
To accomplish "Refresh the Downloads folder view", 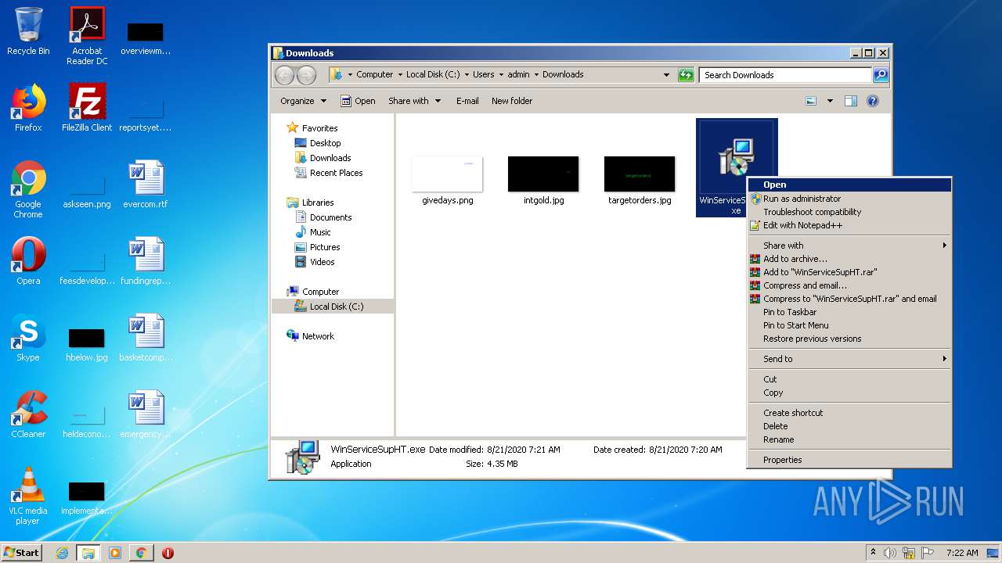I will click(686, 75).
